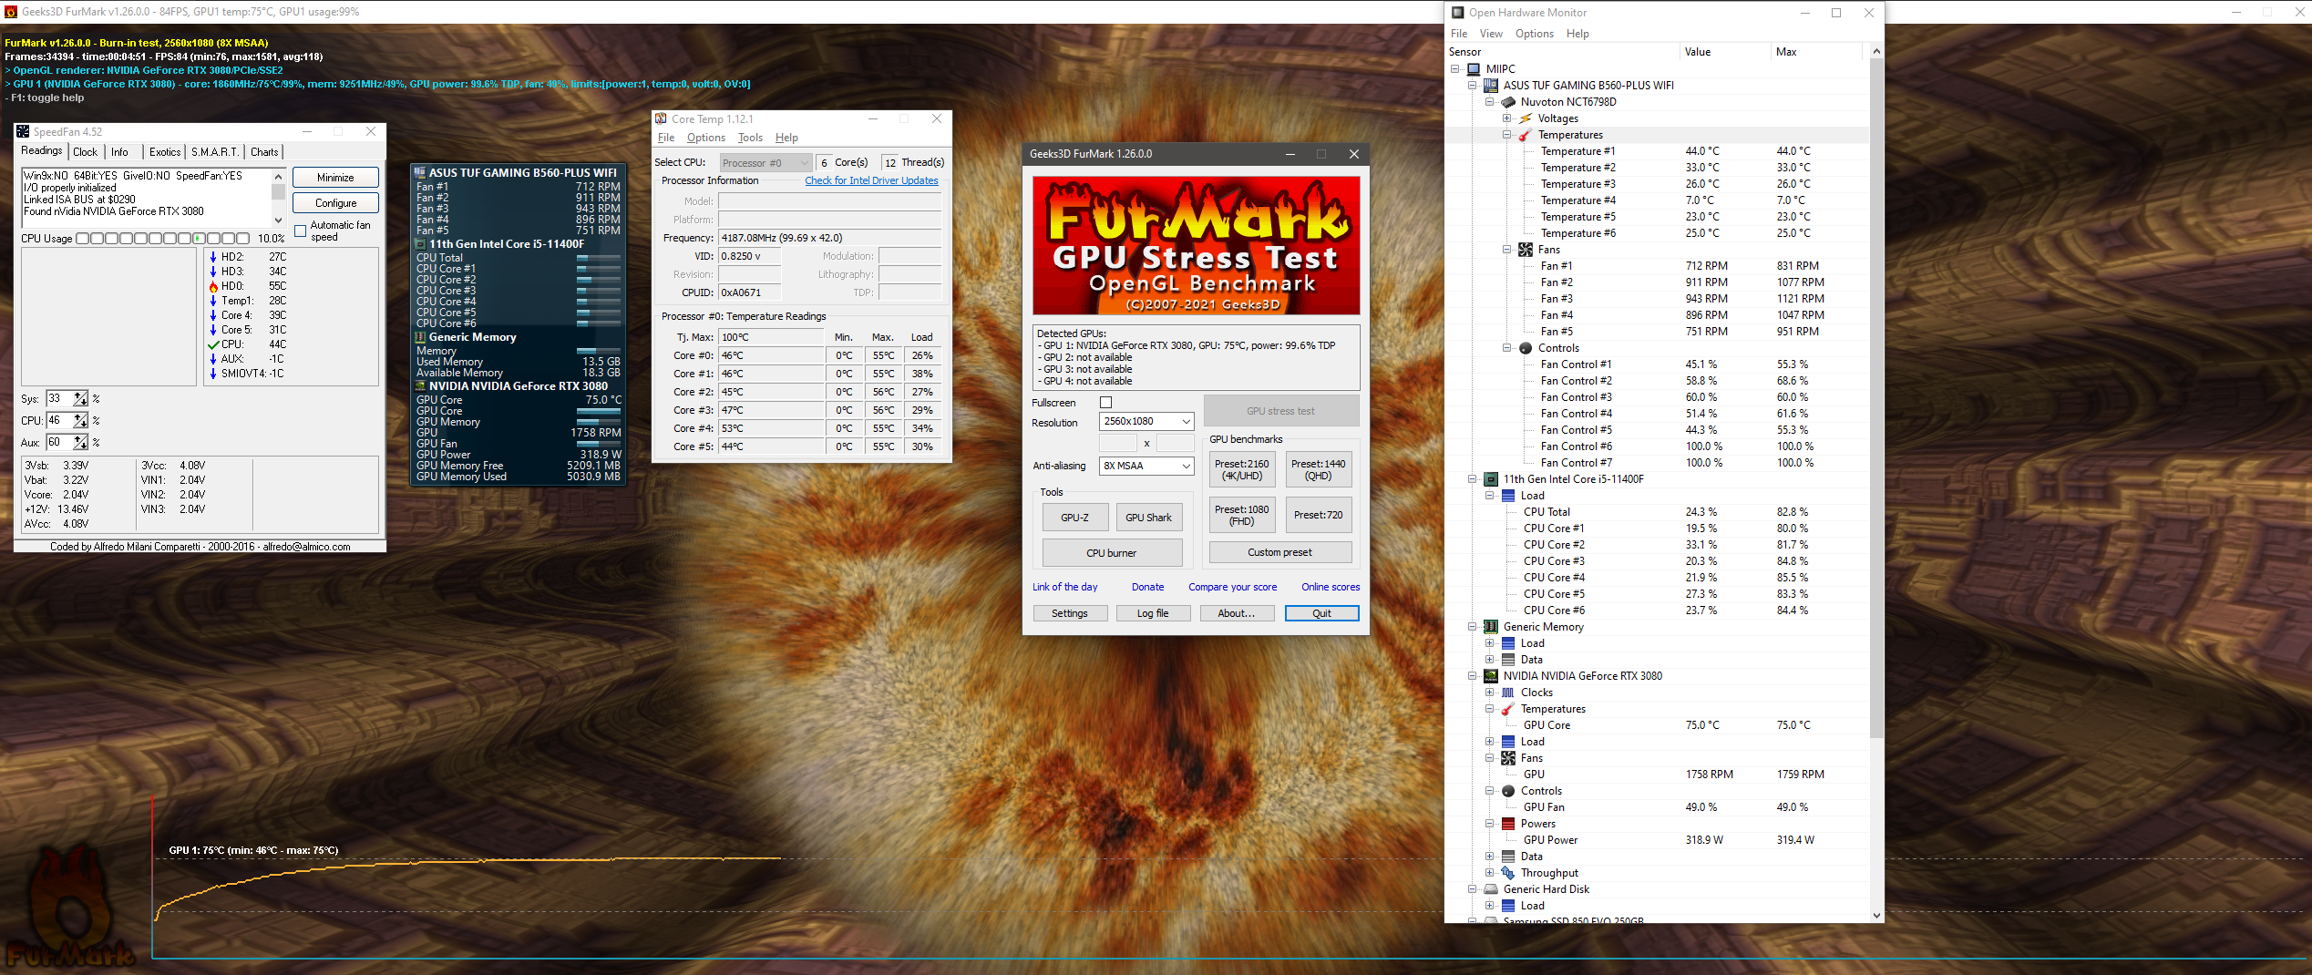Click the green checkmark icon beside CPU in SpeedFan
The image size is (2312, 975).
(213, 344)
